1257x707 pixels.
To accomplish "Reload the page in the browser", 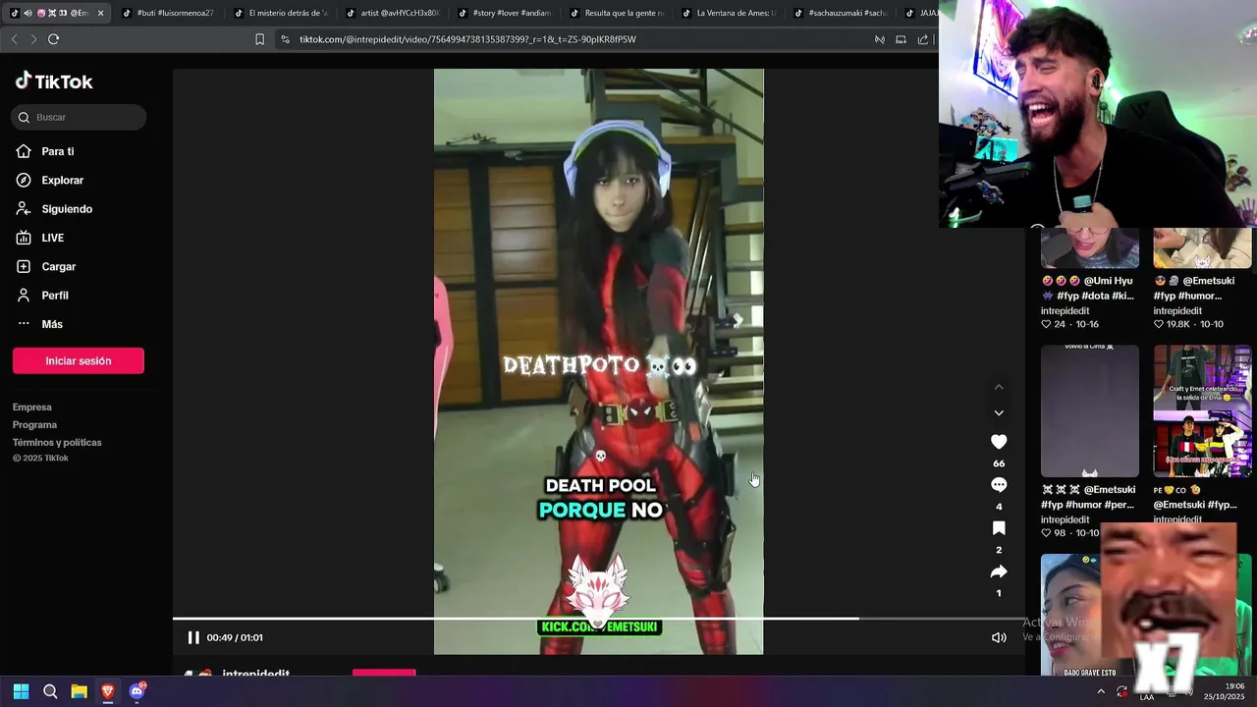I will coord(53,39).
